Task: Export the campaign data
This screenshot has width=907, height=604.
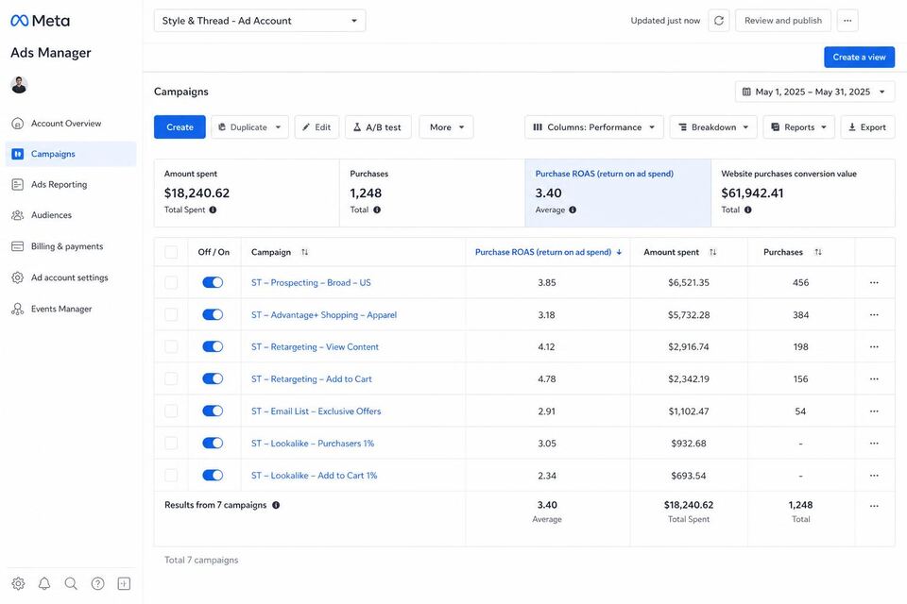Action: [867, 127]
